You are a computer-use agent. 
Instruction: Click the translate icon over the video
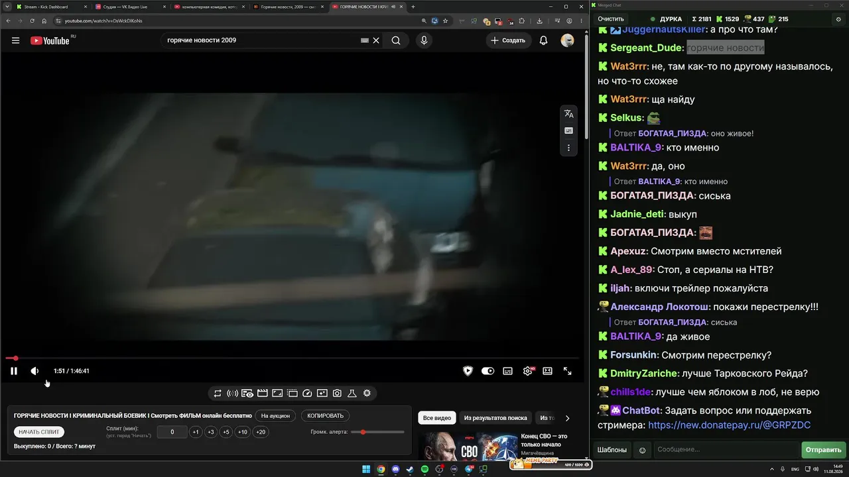pos(568,114)
